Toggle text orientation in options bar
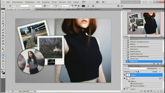The width and height of the screenshot is (165, 93). click(x=10, y=6)
